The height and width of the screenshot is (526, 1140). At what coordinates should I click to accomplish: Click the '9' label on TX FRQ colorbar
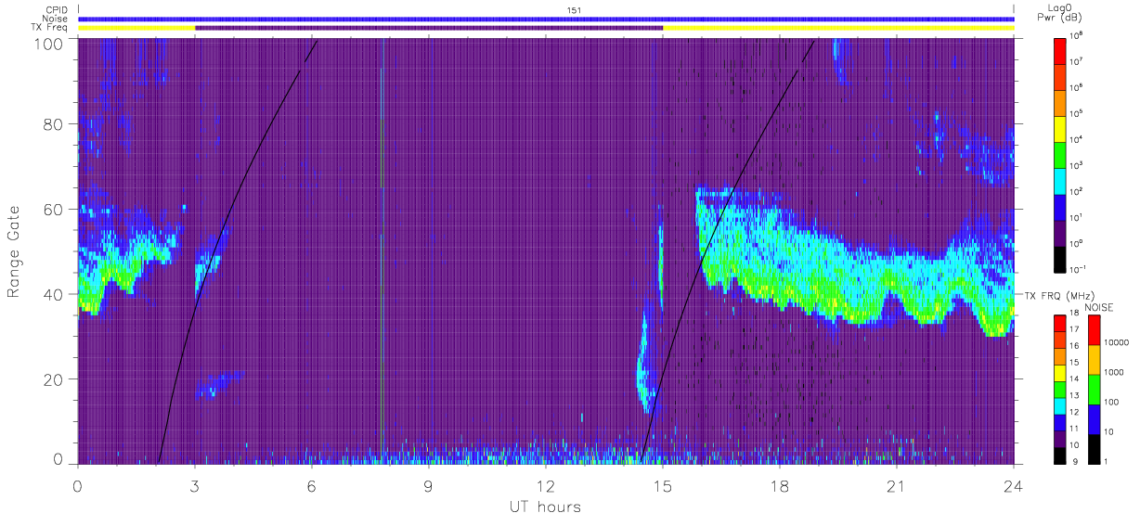1073,461
